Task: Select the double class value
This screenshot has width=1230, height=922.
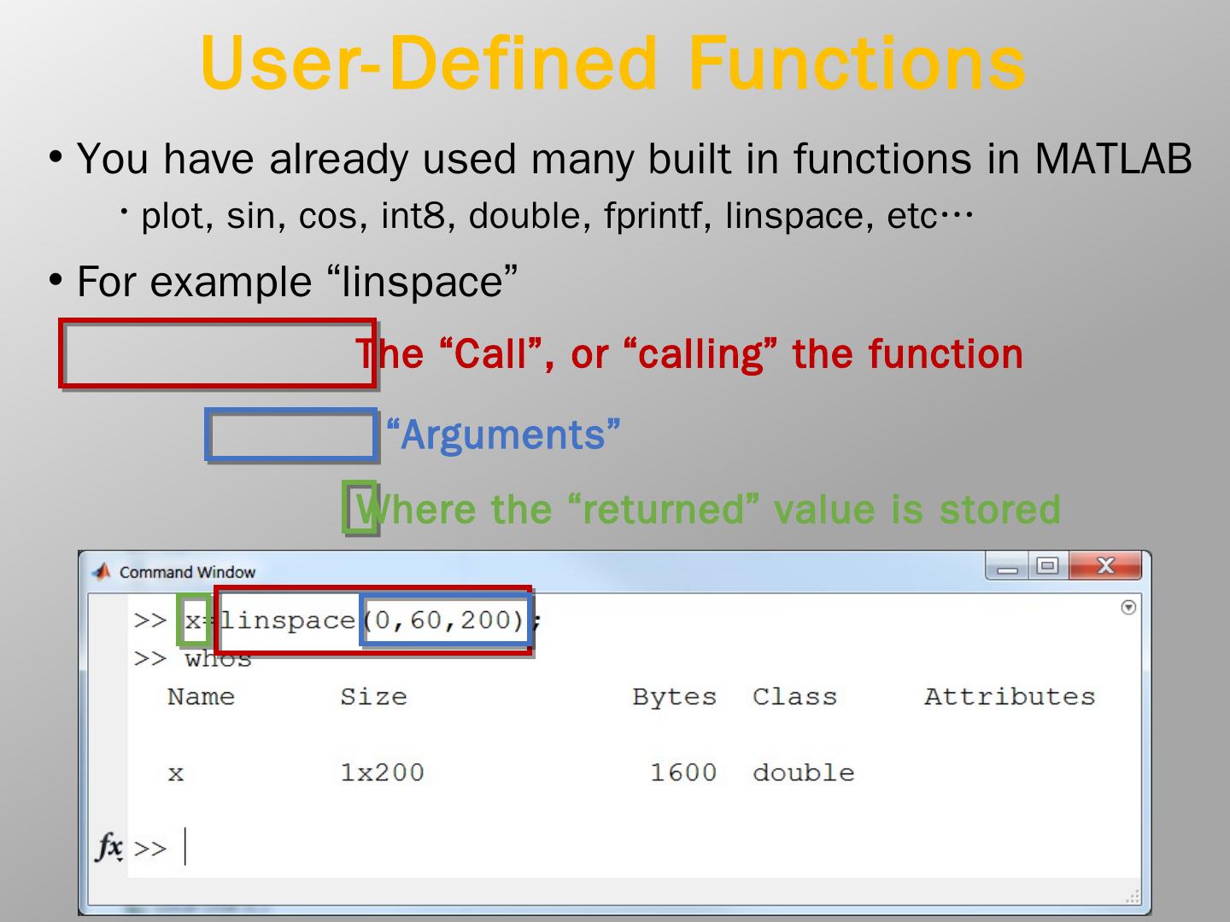Action: tap(803, 773)
